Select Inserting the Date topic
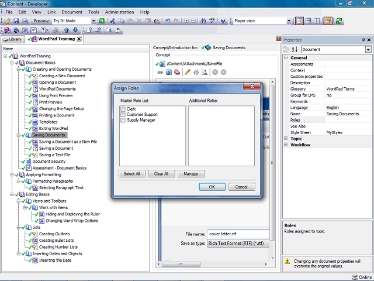 [55, 260]
